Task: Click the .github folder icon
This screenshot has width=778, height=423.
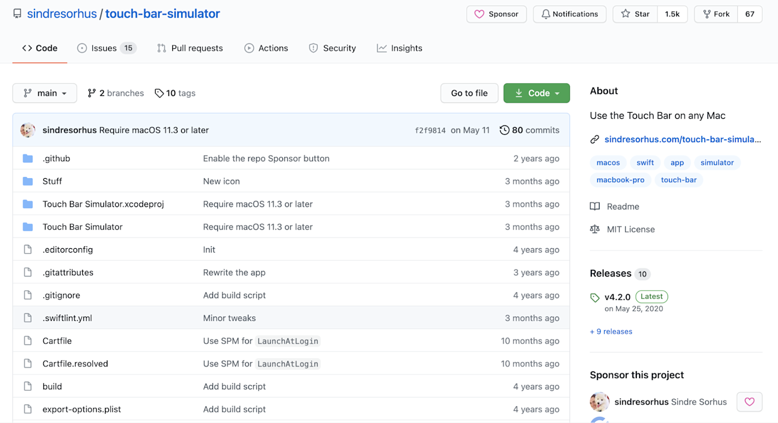Action: [28, 159]
